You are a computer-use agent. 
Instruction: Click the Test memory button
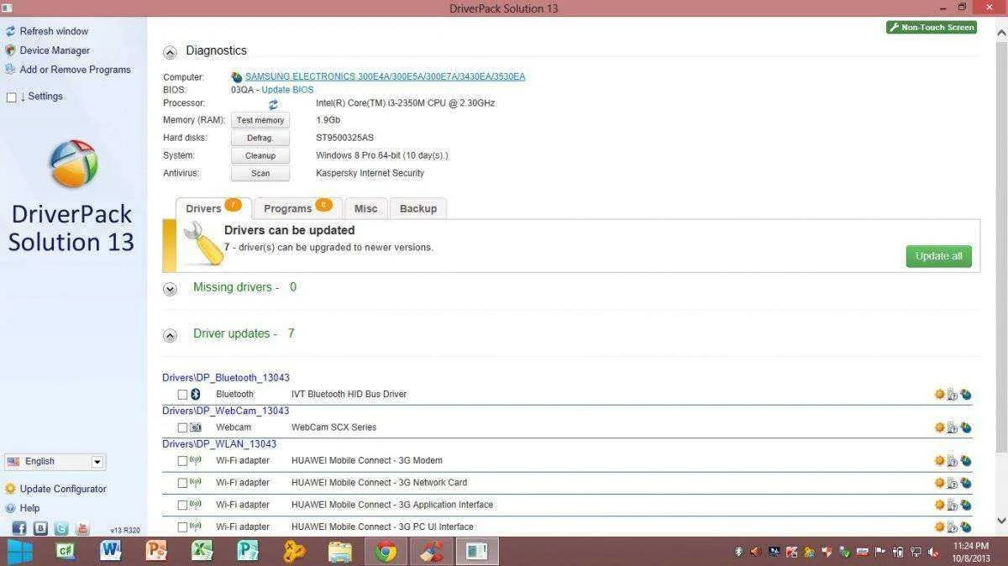(260, 120)
